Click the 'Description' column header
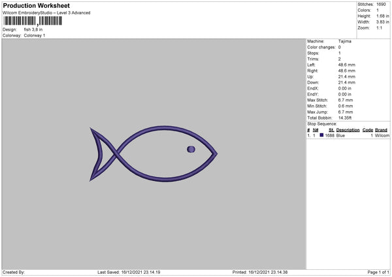 348,130
